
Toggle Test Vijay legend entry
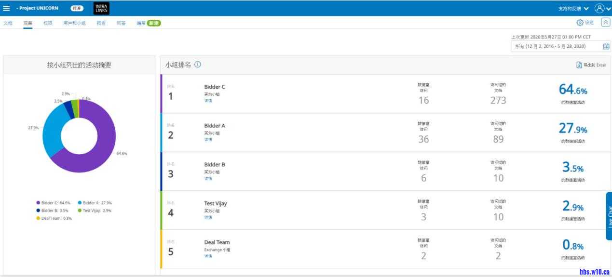pos(97,211)
